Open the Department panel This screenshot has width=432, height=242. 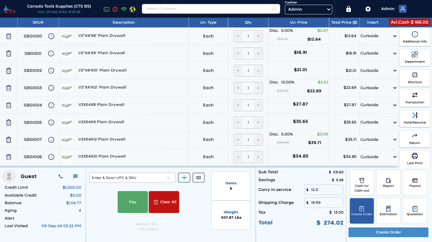[415, 57]
